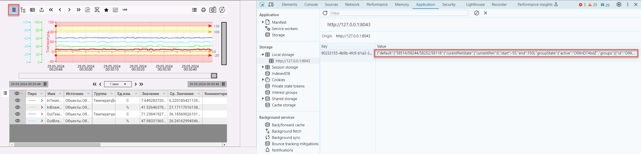The image size is (641, 154).
Task: Take a chart snapshot with the camera icon
Action: [213, 10]
